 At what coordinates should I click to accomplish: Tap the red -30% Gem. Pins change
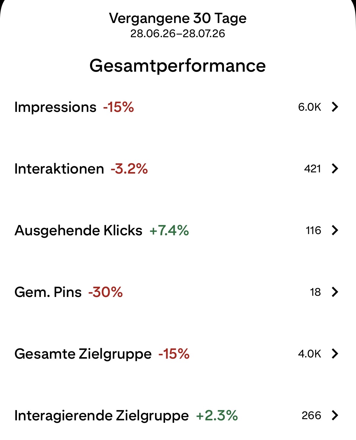tap(105, 292)
